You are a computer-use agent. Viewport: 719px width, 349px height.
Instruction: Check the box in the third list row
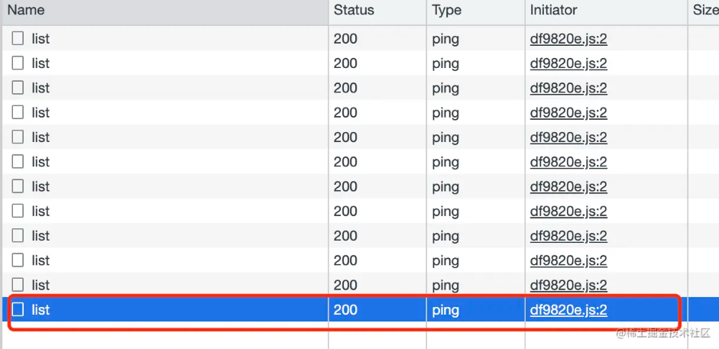click(x=18, y=88)
